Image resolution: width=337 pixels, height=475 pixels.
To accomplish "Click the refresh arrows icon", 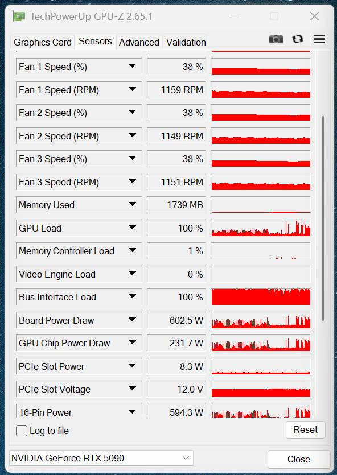I will coord(298,39).
